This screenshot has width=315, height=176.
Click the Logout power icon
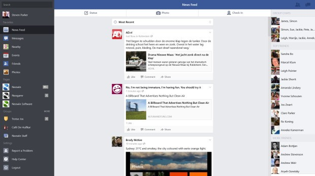pyautogui.click(x=6, y=168)
